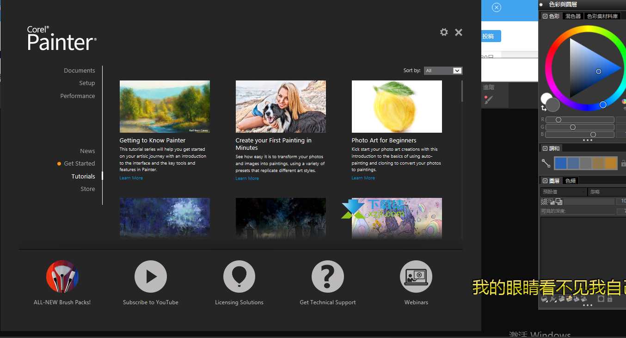Screen dimensions: 626x338
Task: Add new liquid ink layer icon
Action: pos(576,299)
